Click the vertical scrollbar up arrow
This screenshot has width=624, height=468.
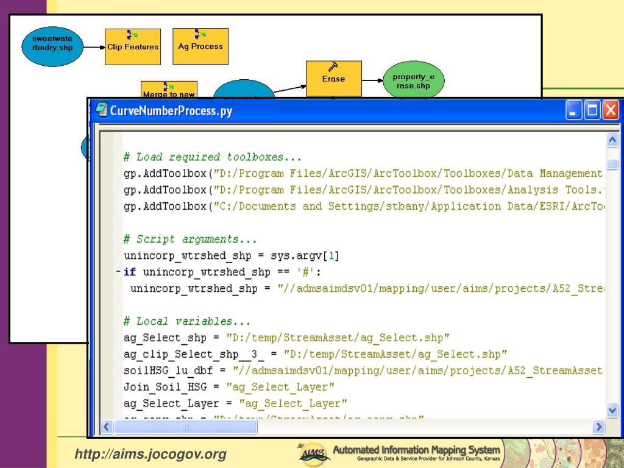pos(612,140)
